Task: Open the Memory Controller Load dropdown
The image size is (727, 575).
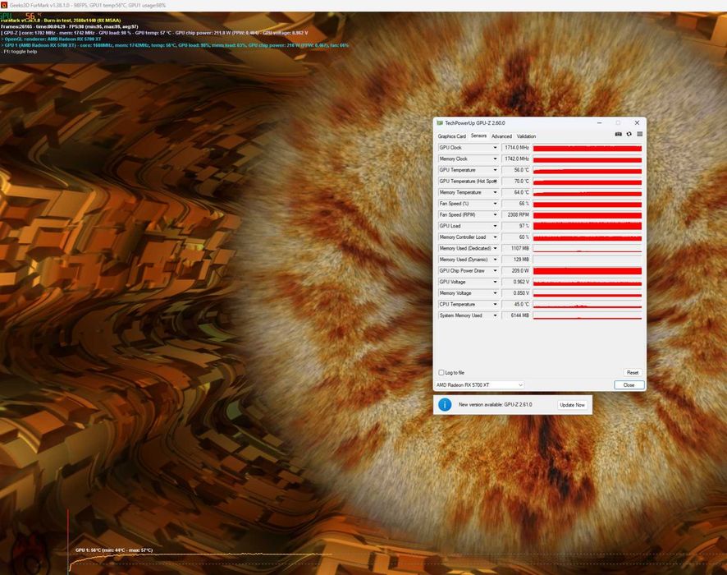Action: tap(495, 237)
